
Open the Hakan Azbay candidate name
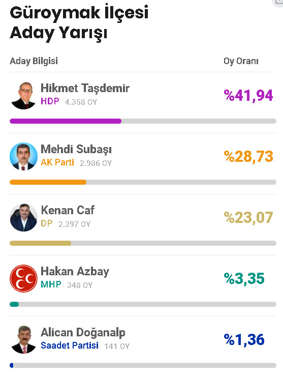click(x=75, y=271)
